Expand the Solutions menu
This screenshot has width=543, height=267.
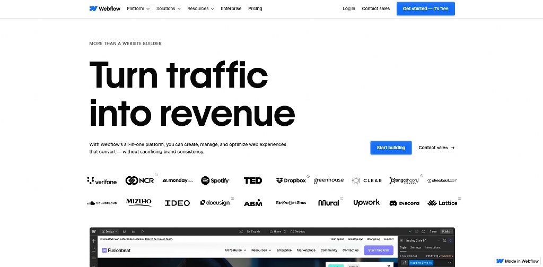[168, 8]
